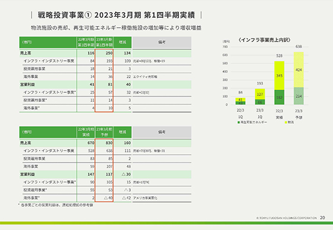Select the 700 label on the chart axis

[x=225, y=47]
